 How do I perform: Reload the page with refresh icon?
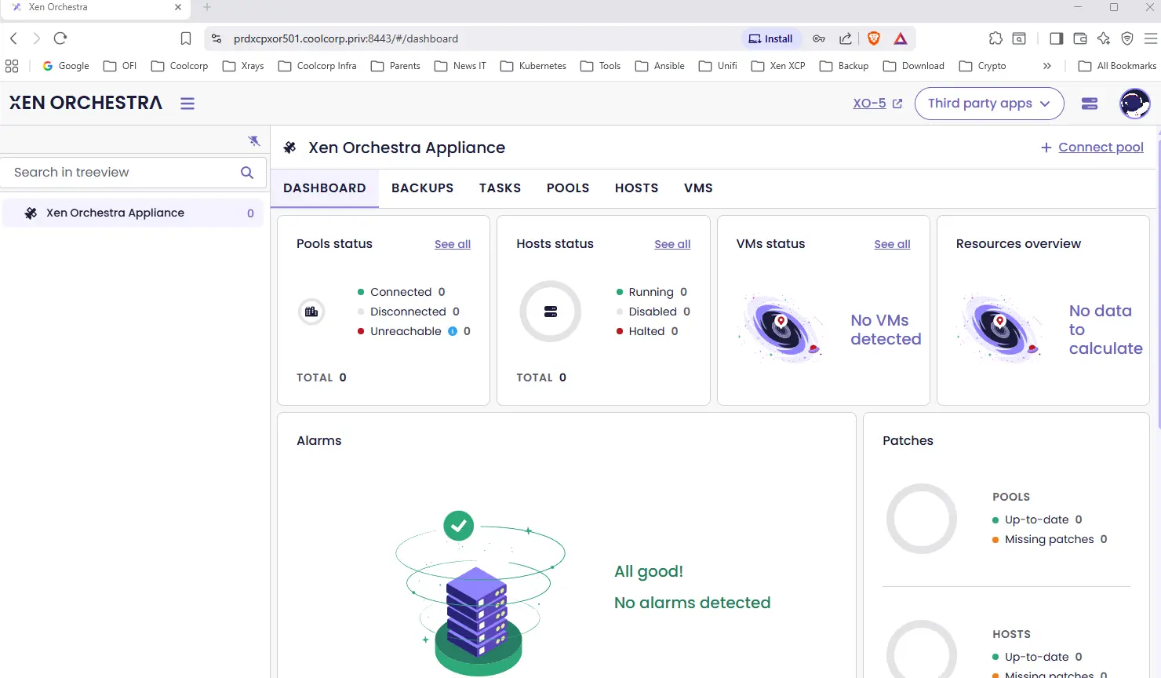[x=60, y=38]
